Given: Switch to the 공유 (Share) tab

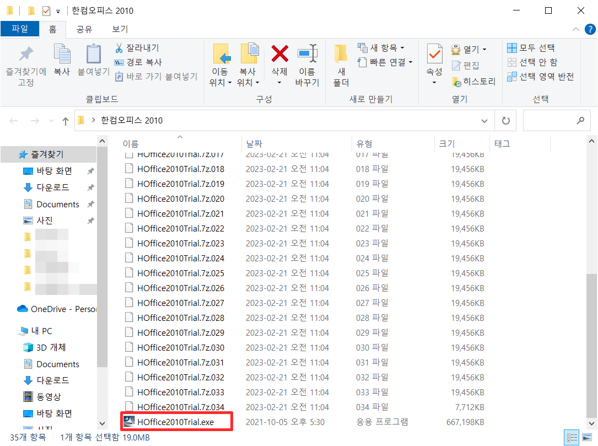Looking at the screenshot, I should [x=84, y=29].
